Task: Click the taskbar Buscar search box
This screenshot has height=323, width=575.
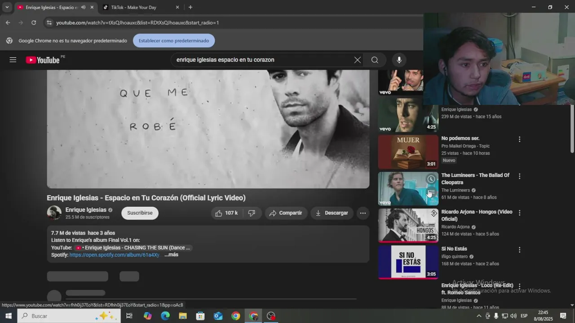Action: coord(69,316)
